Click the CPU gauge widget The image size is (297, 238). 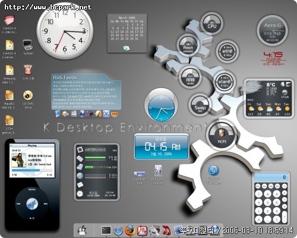(212, 23)
